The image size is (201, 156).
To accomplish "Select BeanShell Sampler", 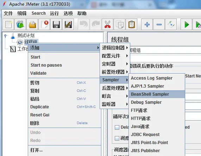I will [x=157, y=94].
